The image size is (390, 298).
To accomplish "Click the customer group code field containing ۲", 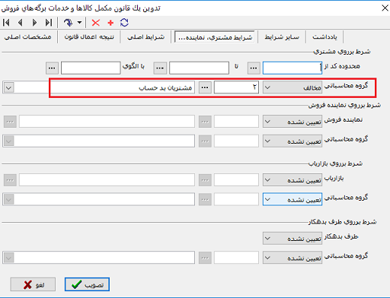I will [236, 87].
